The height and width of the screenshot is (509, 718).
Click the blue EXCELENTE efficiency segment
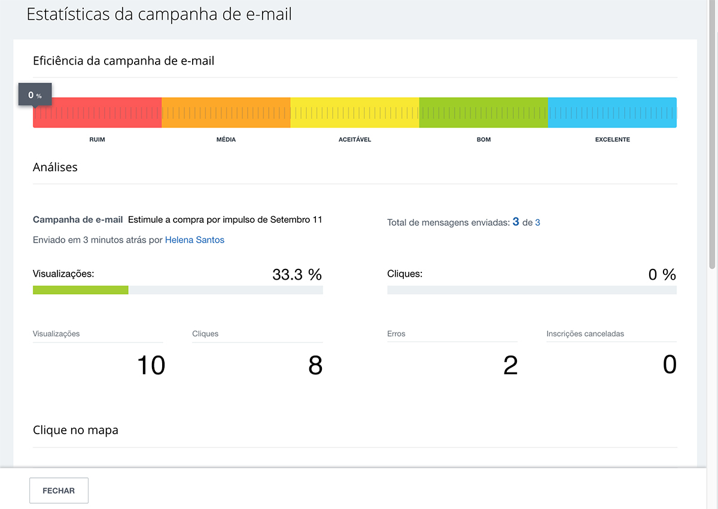(612, 113)
